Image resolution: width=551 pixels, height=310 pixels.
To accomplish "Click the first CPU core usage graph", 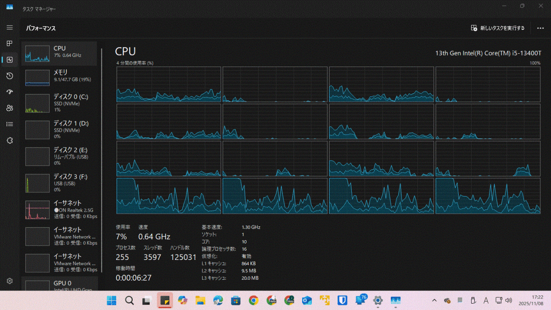I will click(x=169, y=85).
